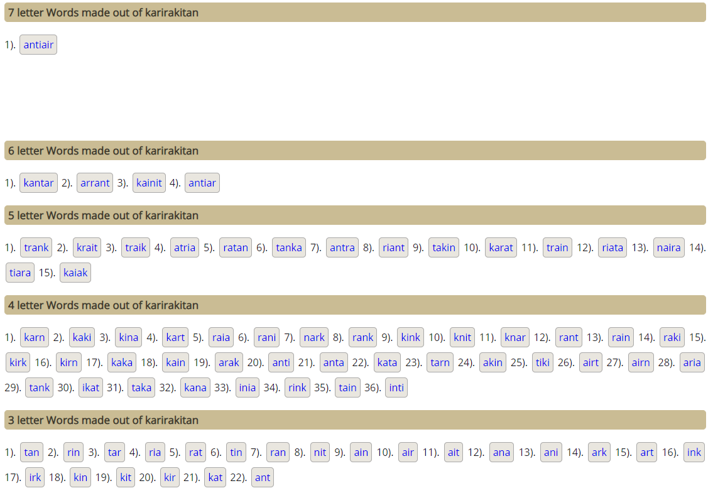Click the 3-letter word "ant"

click(263, 477)
